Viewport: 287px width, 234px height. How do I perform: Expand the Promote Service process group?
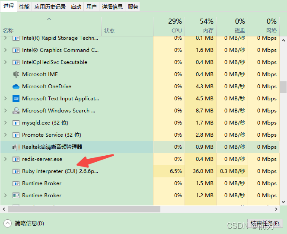point(6,135)
